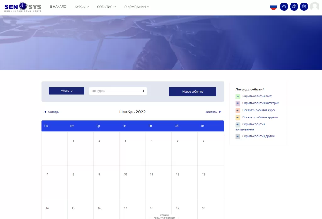
Task: Click the left arrow before Октябрь
Action: 45,112
